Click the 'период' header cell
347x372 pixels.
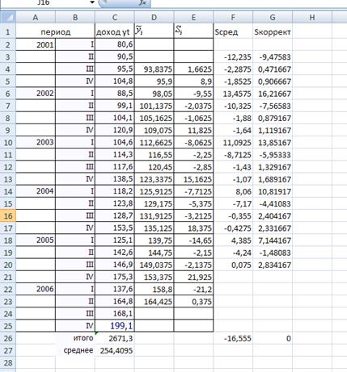(56, 32)
